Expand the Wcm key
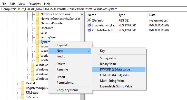The height and width of the screenshot is (100, 187). point(32,47)
